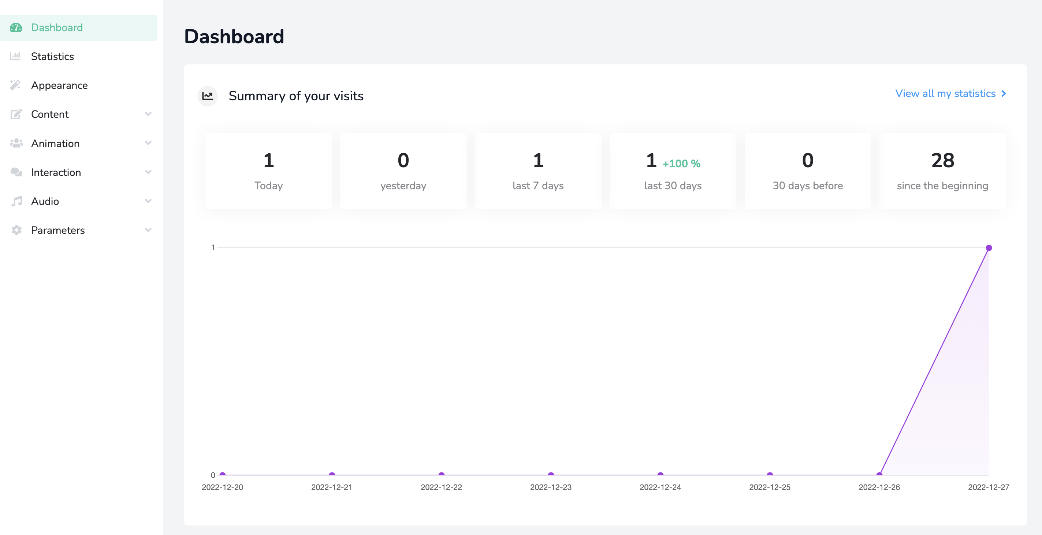
Task: Expand the Content submenu chevron
Action: [148, 114]
